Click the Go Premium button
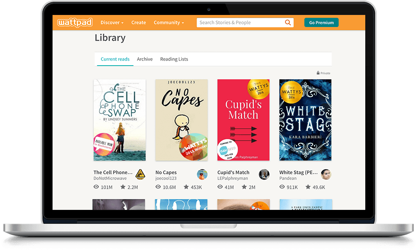Viewport: 417px width, 251px height. click(x=321, y=22)
